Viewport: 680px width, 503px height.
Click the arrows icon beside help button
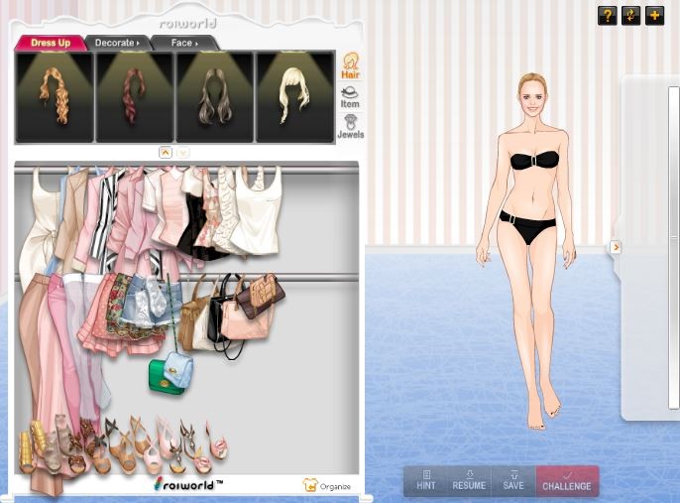[x=630, y=15]
